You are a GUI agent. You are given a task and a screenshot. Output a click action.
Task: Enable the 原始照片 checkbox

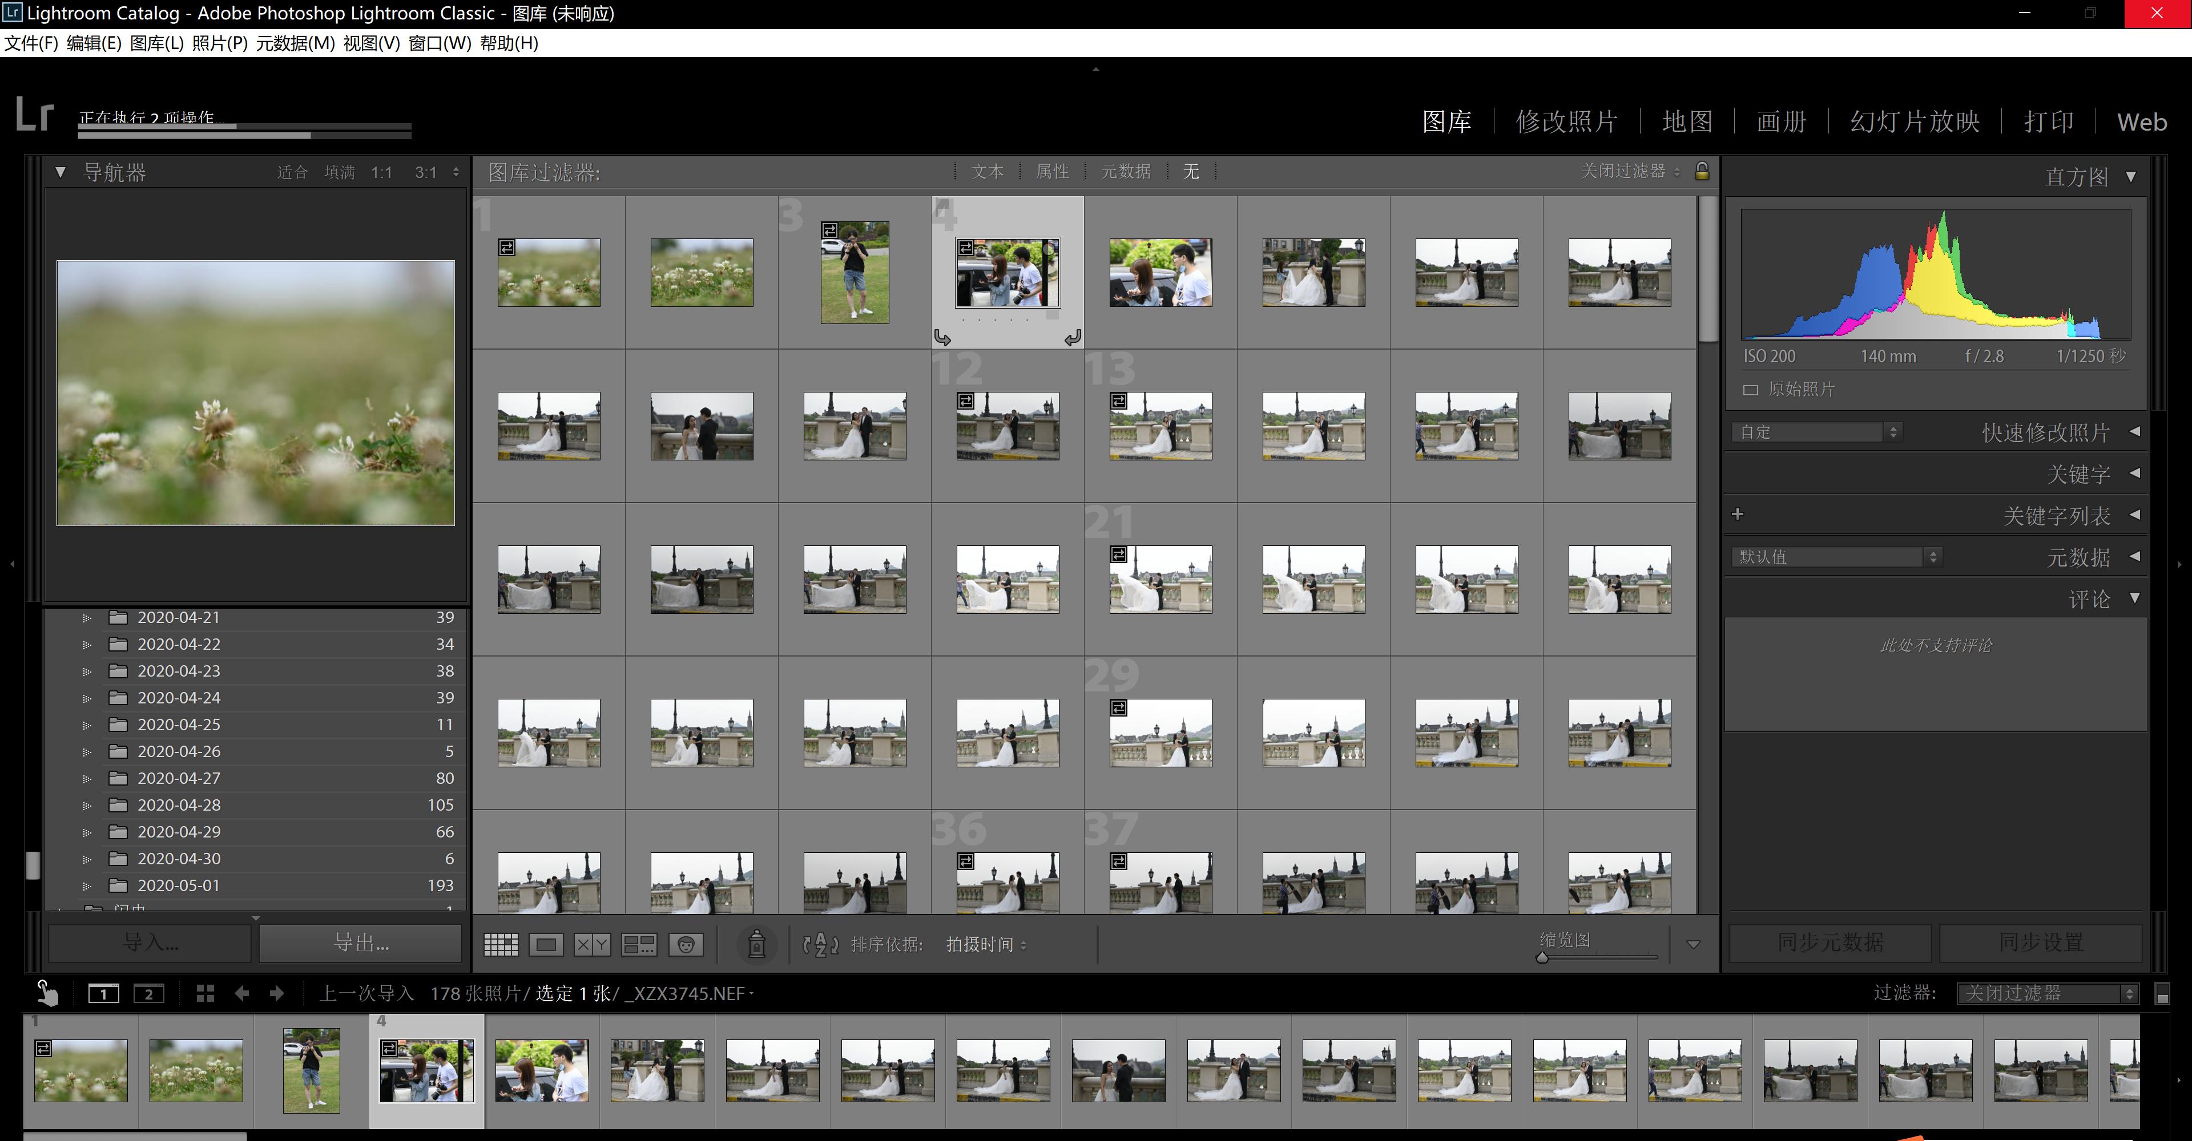click(1750, 390)
